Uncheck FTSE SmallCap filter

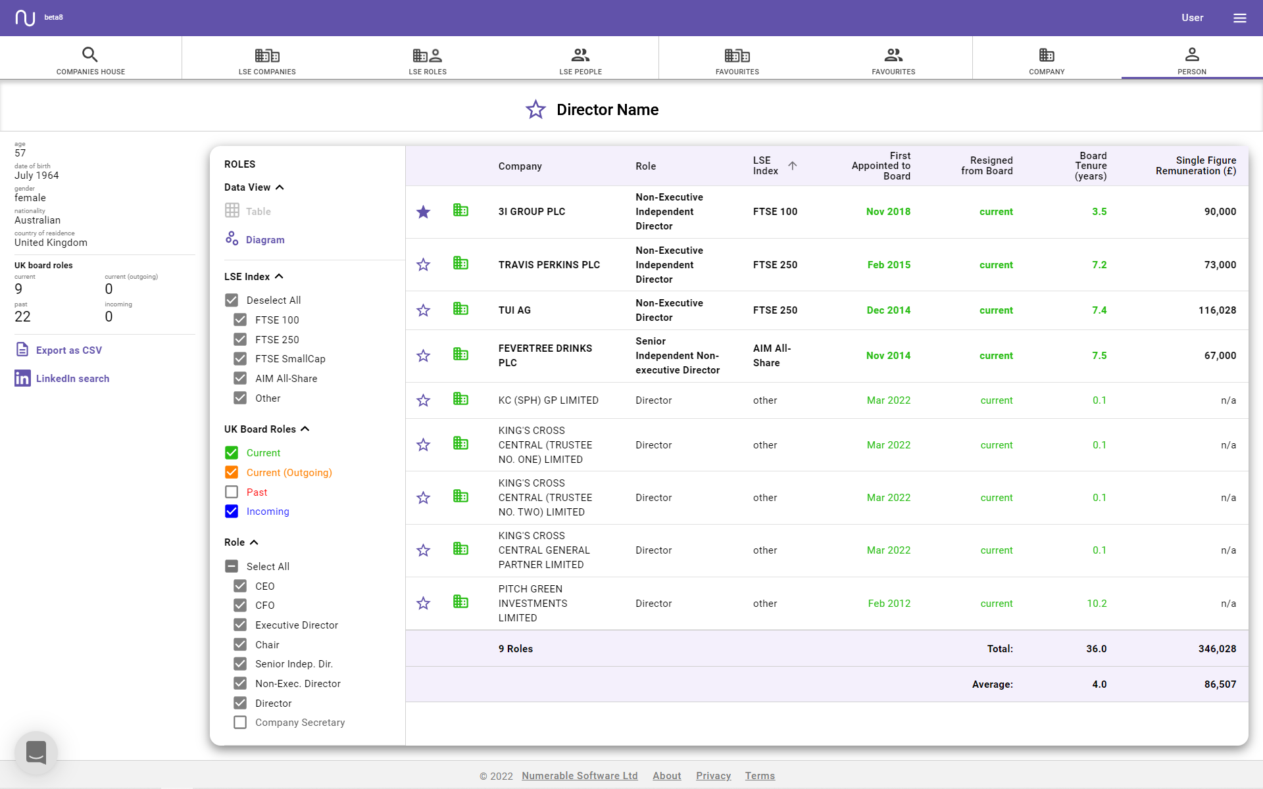click(x=240, y=359)
